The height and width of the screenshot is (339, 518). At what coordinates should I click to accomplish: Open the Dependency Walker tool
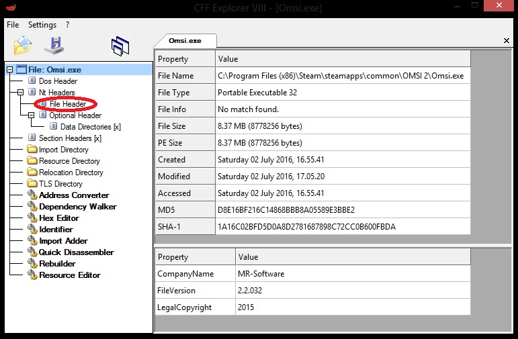[x=77, y=207]
